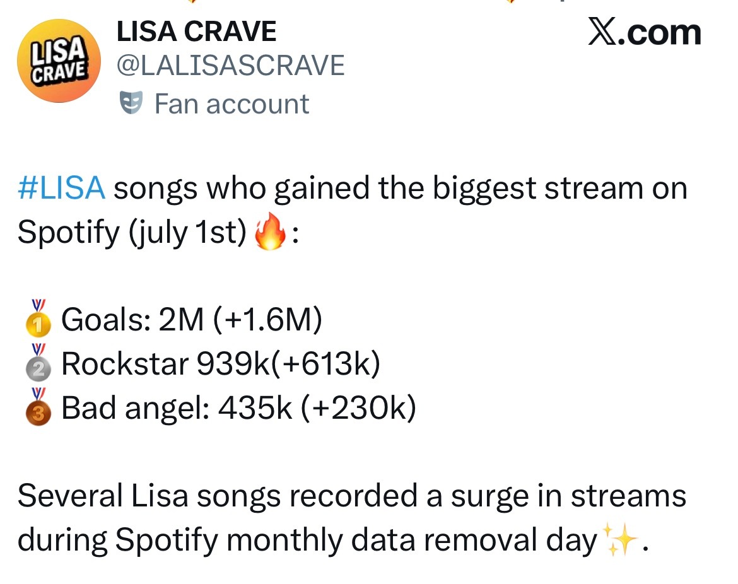The image size is (738, 584).
Task: Click the Spotify (july 1st) text
Action: click(132, 232)
